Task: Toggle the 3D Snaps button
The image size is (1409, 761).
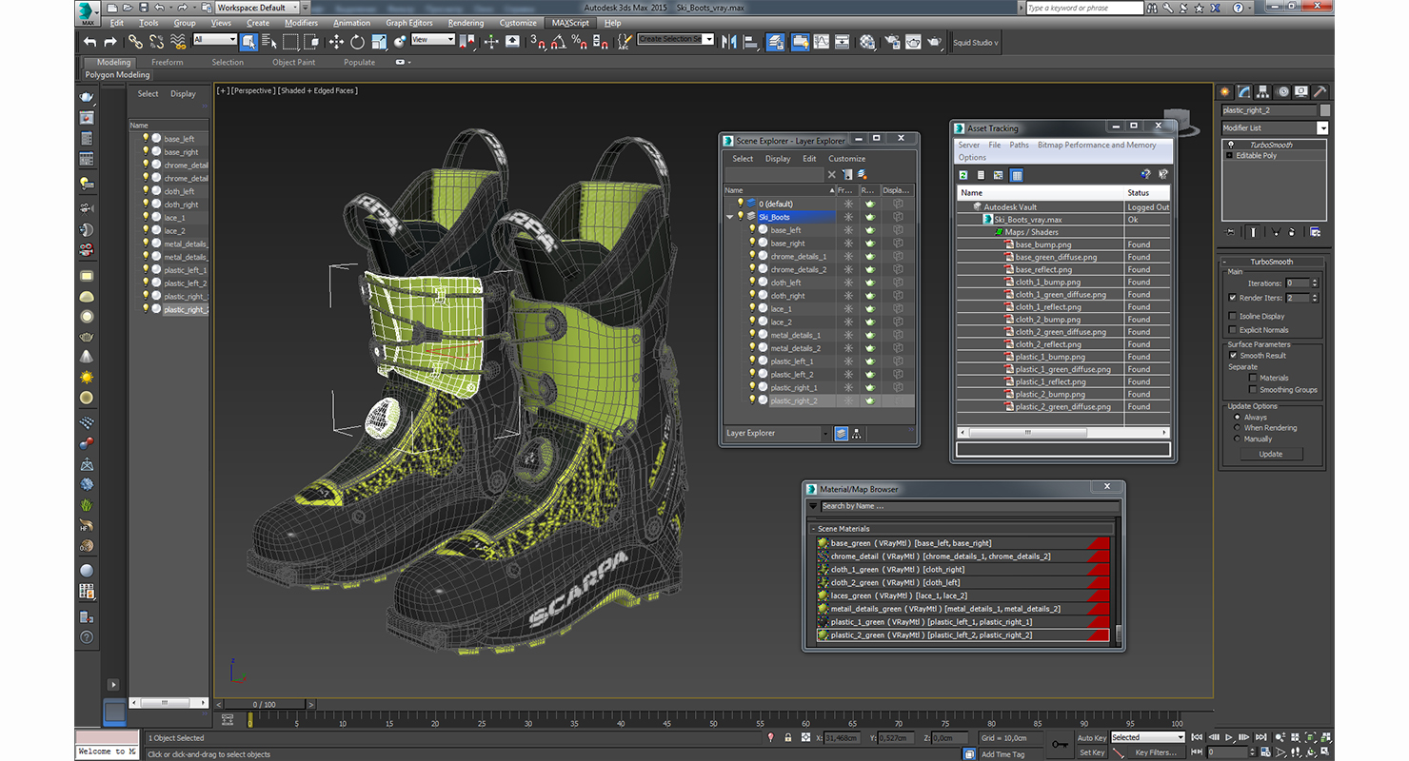Action: coord(537,42)
